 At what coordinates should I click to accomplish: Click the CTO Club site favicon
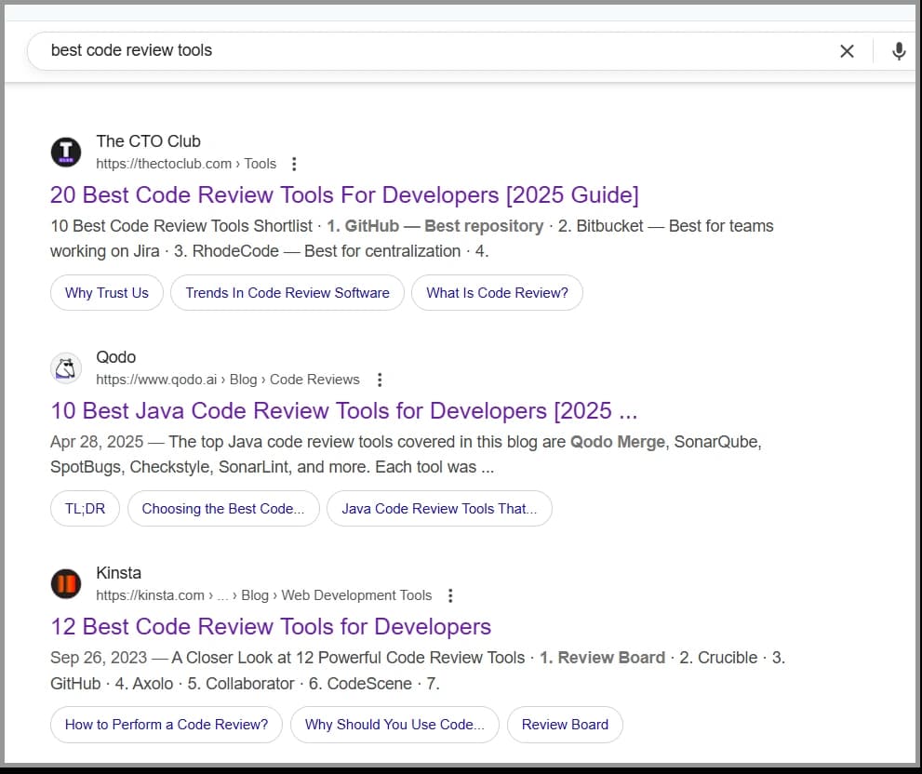click(x=66, y=152)
